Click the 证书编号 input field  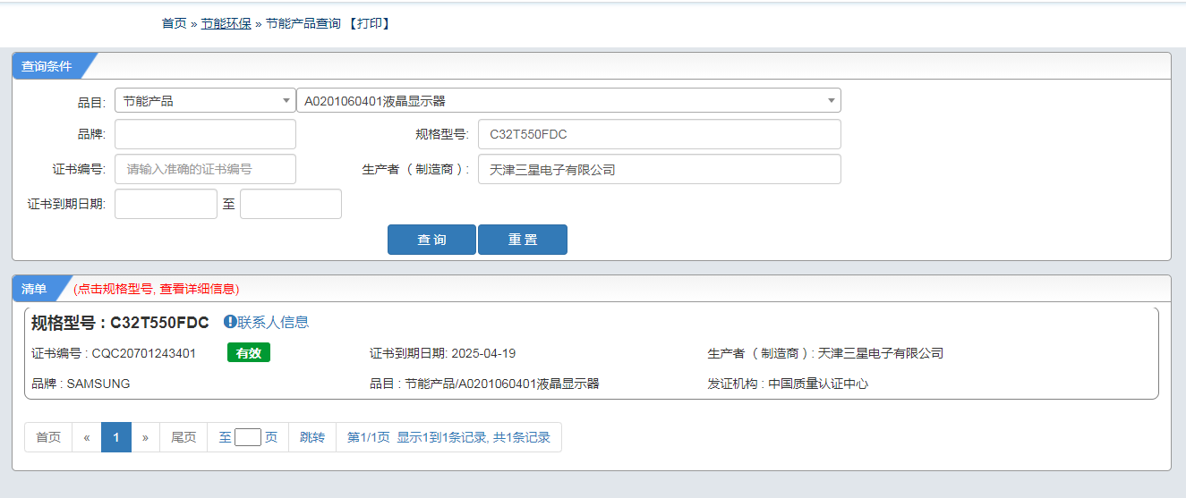(x=205, y=169)
